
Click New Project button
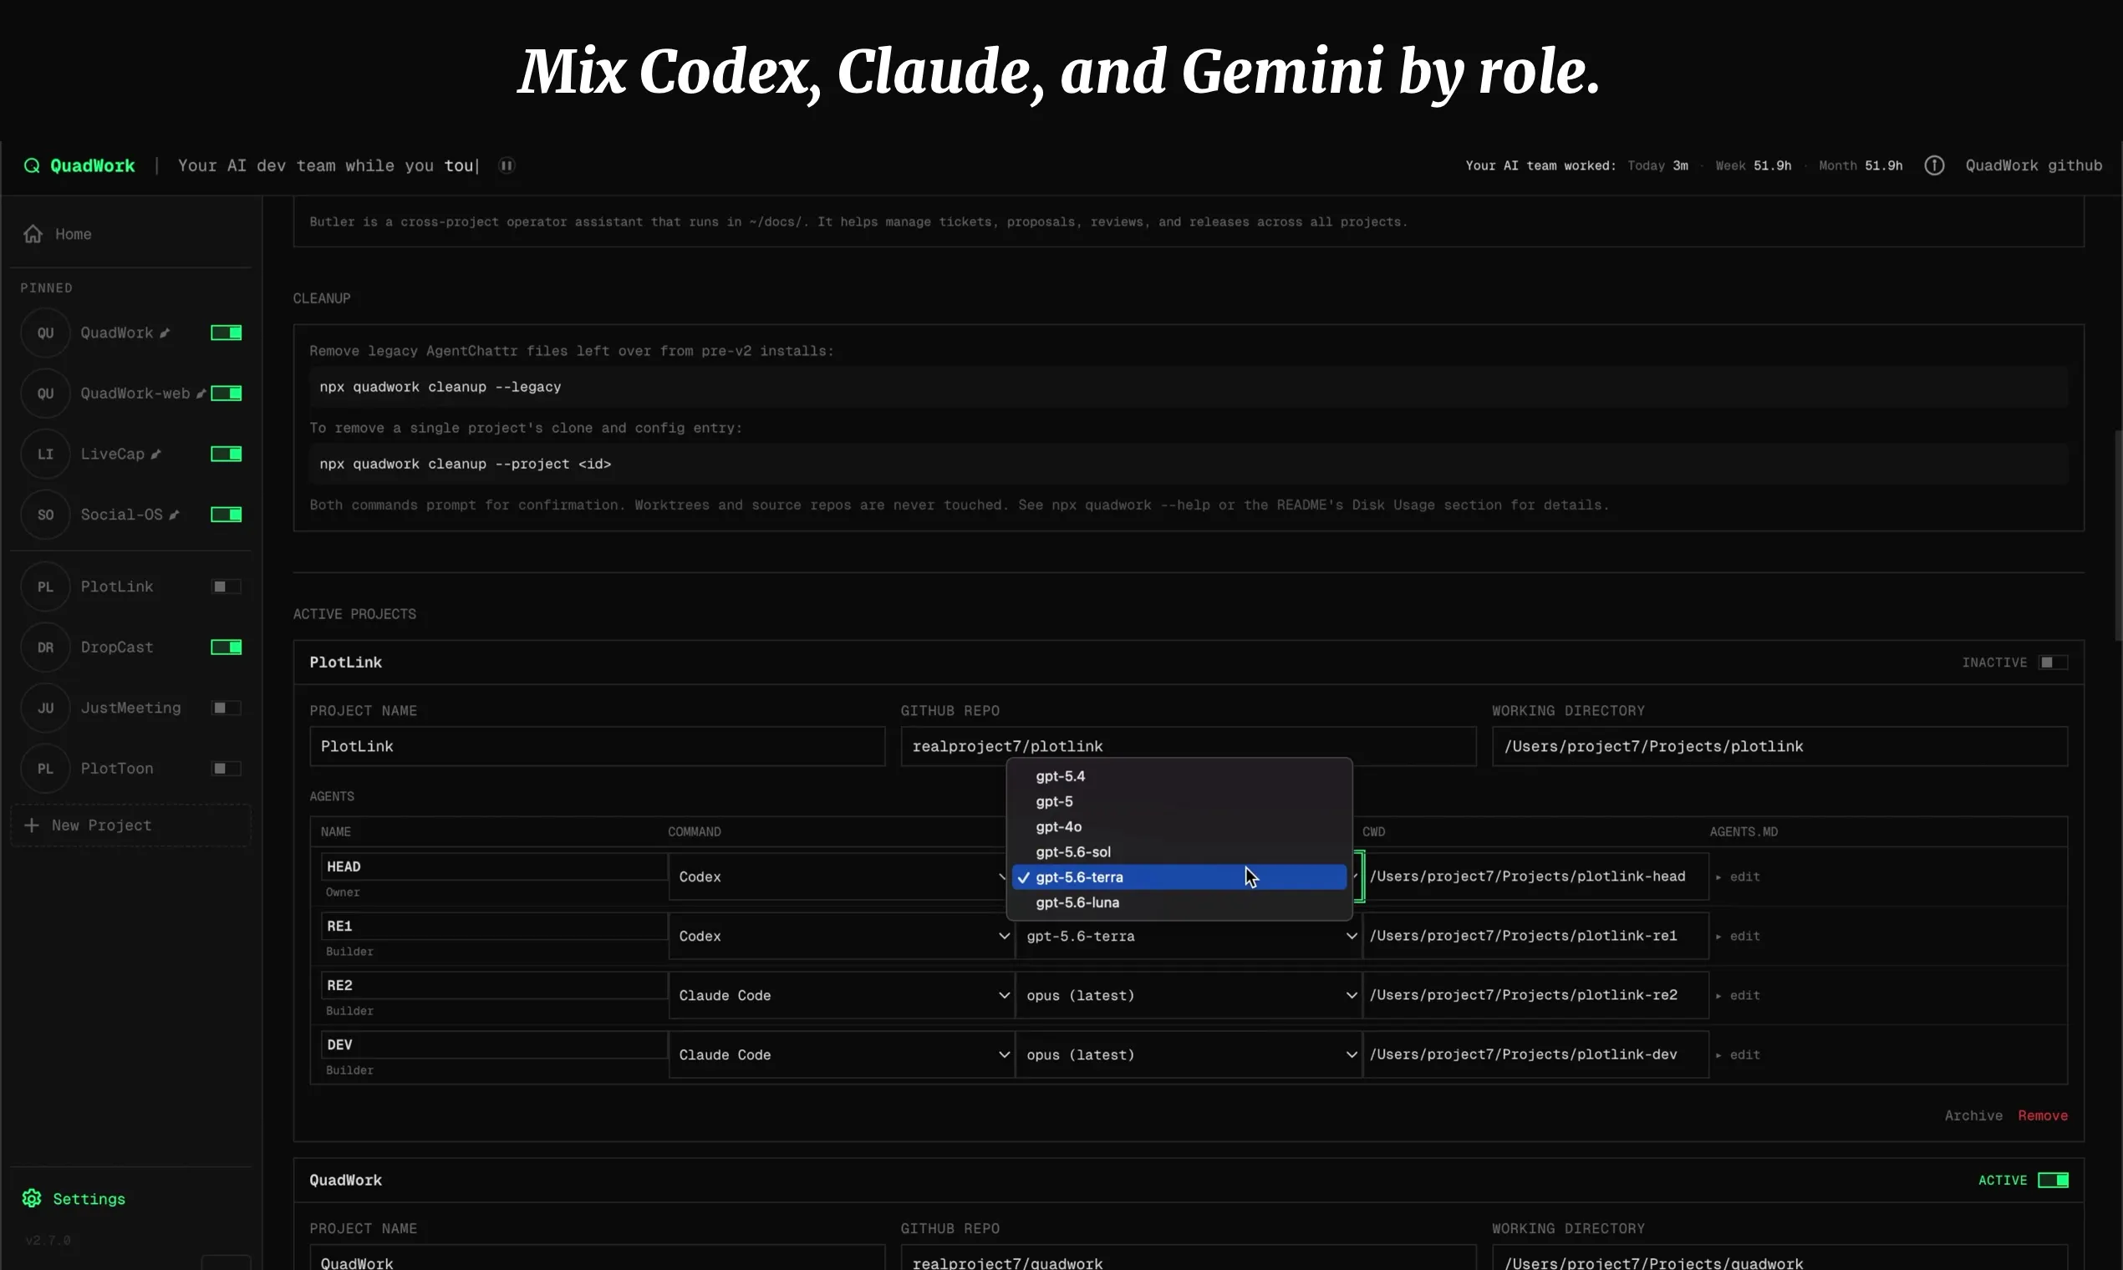[x=130, y=825]
